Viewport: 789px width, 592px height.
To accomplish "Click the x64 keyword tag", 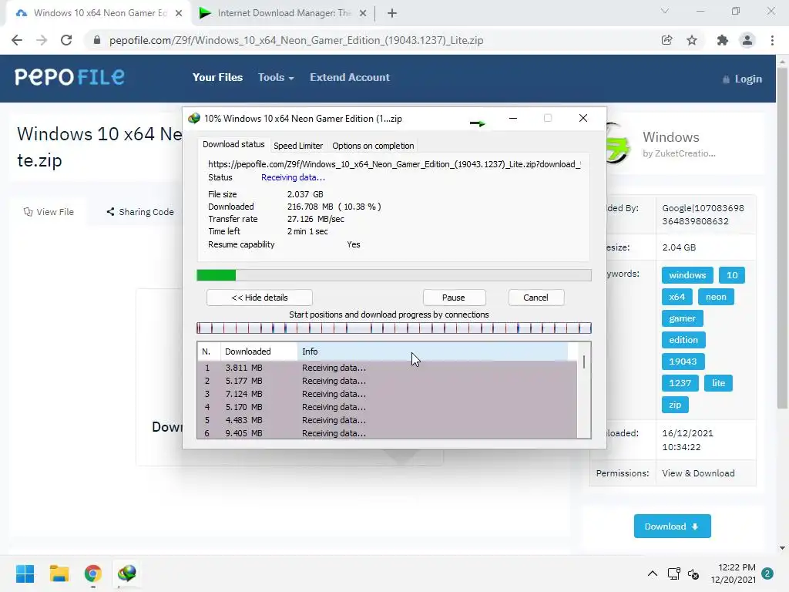I will (677, 297).
